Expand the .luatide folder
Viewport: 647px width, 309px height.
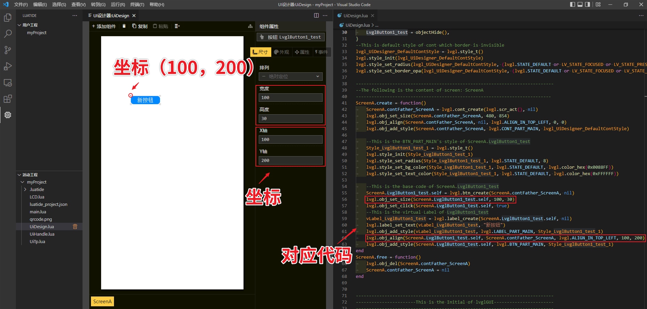click(25, 190)
